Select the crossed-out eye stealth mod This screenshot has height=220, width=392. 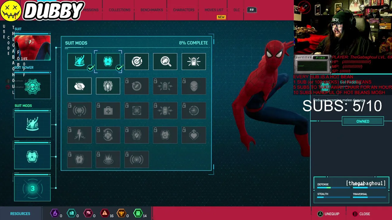pos(79,86)
